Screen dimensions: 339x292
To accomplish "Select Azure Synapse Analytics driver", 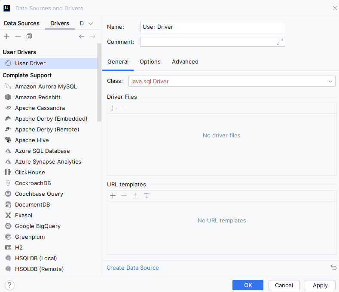I will pos(49,161).
